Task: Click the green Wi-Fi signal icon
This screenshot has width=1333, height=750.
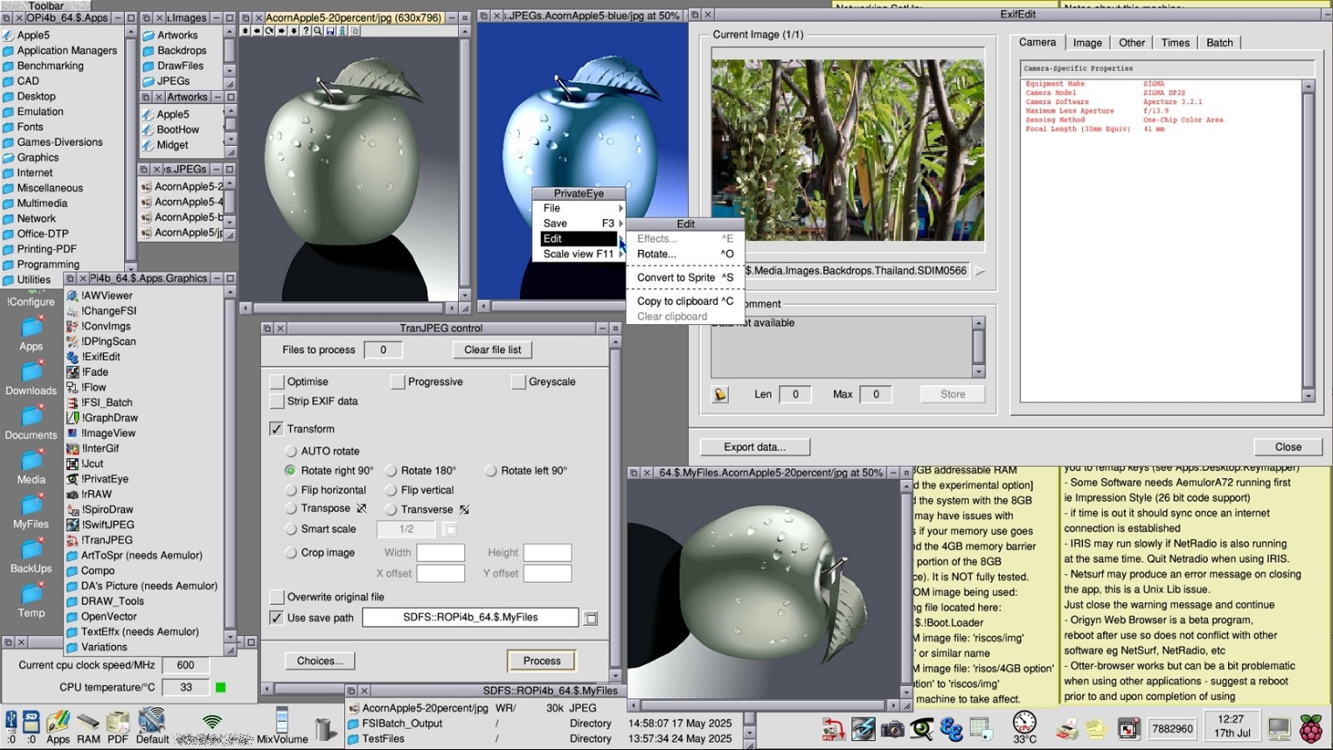Action: tap(212, 721)
